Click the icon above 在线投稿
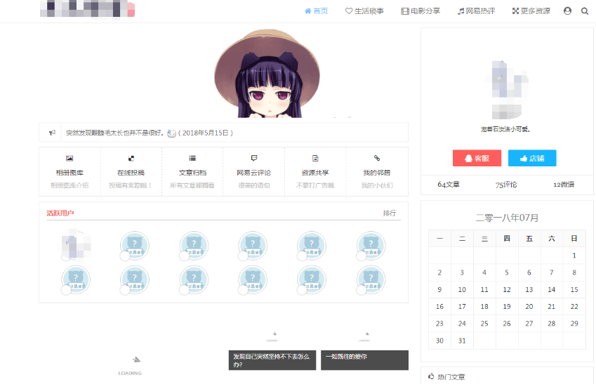Image resolution: width=596 pixels, height=384 pixels. [131, 158]
